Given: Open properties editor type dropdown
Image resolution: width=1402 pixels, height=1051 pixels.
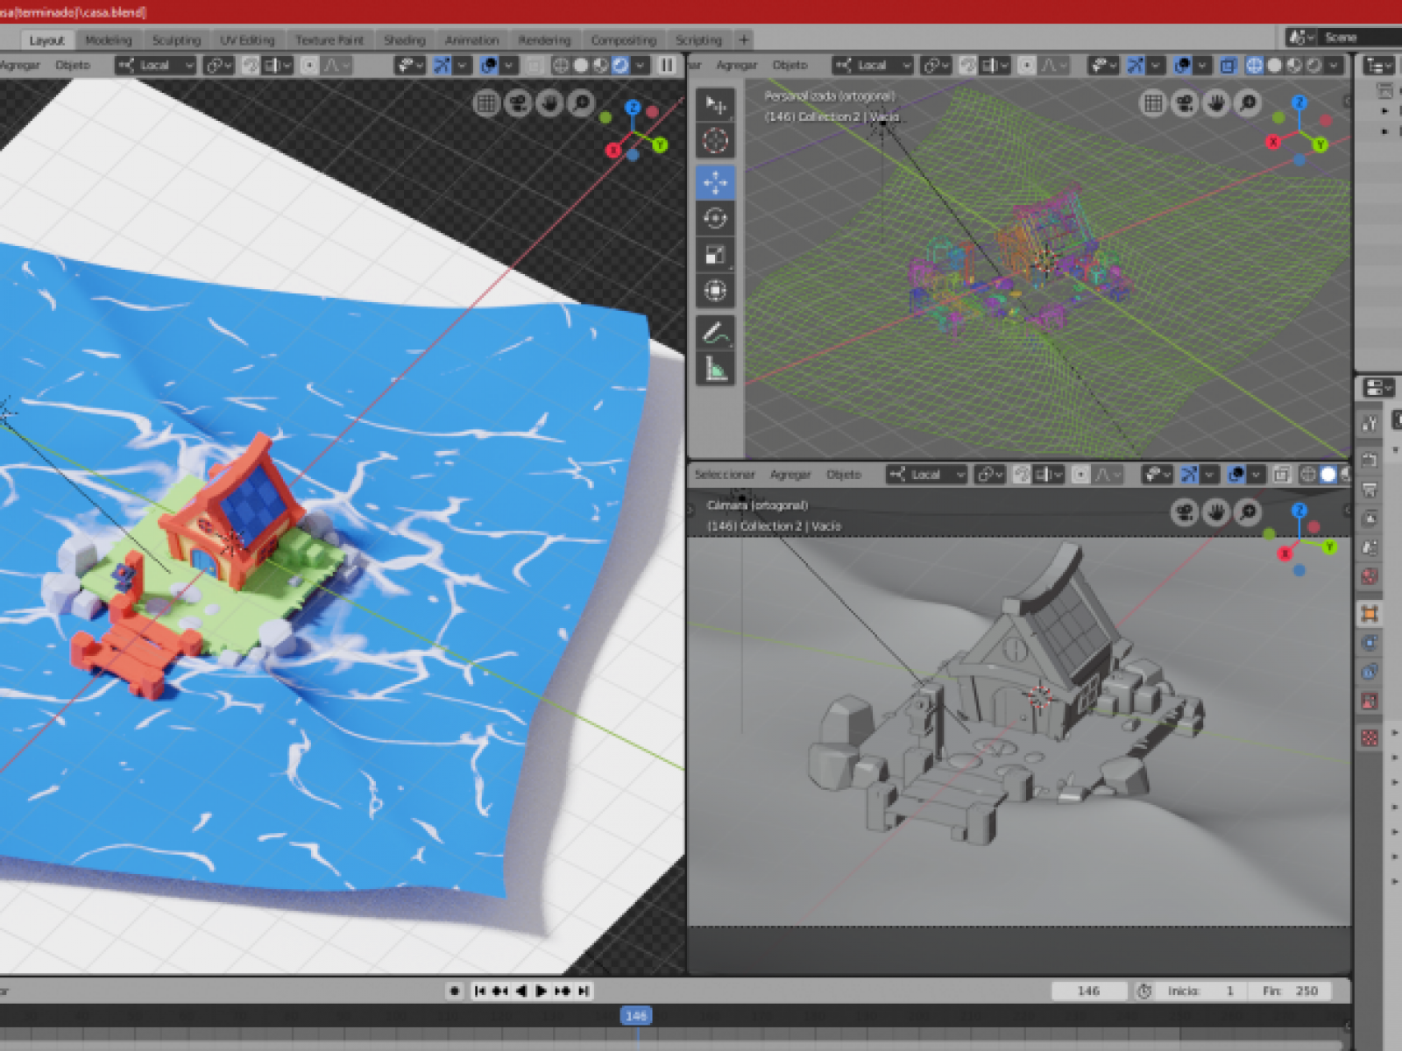Looking at the screenshot, I should click(x=1377, y=387).
